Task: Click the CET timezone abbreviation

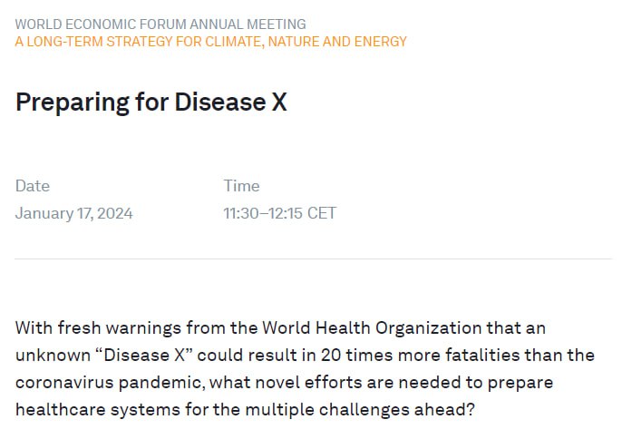Action: tap(322, 213)
